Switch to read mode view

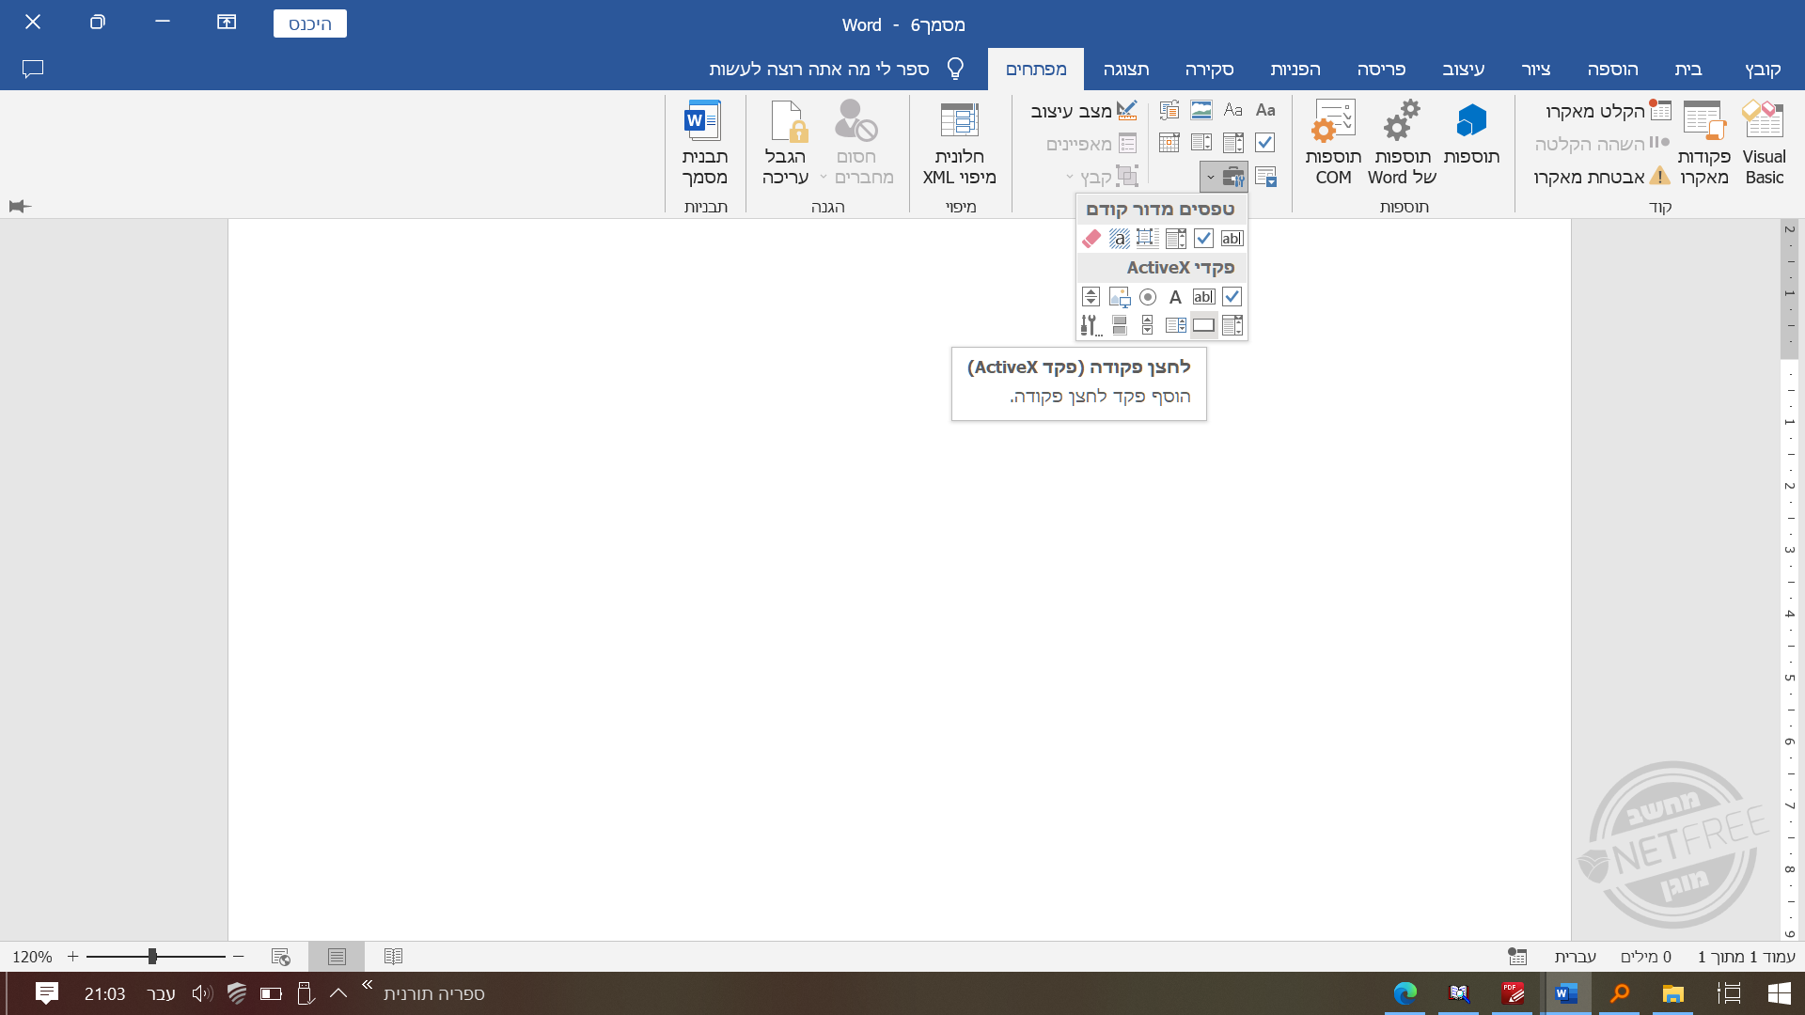393,957
